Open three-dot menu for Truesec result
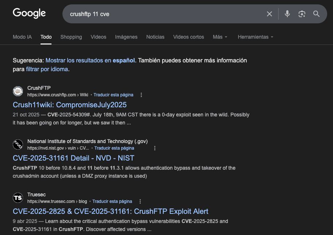Image resolution: width=333 pixels, height=235 pixels. (x=140, y=201)
